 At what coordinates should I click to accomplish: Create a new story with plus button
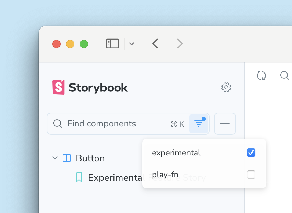225,124
